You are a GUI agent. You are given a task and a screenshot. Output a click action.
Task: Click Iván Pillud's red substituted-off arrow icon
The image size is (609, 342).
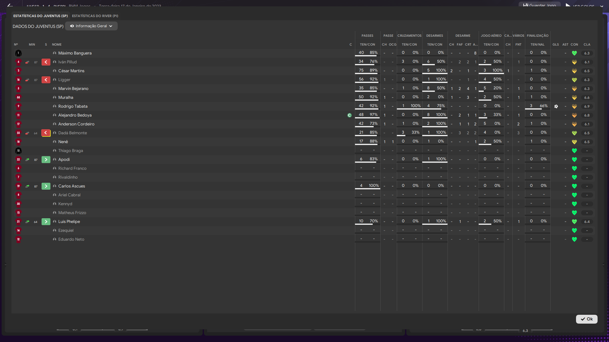pos(46,62)
